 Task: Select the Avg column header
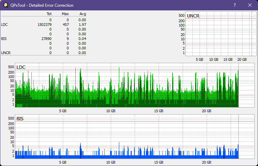(x=83, y=14)
